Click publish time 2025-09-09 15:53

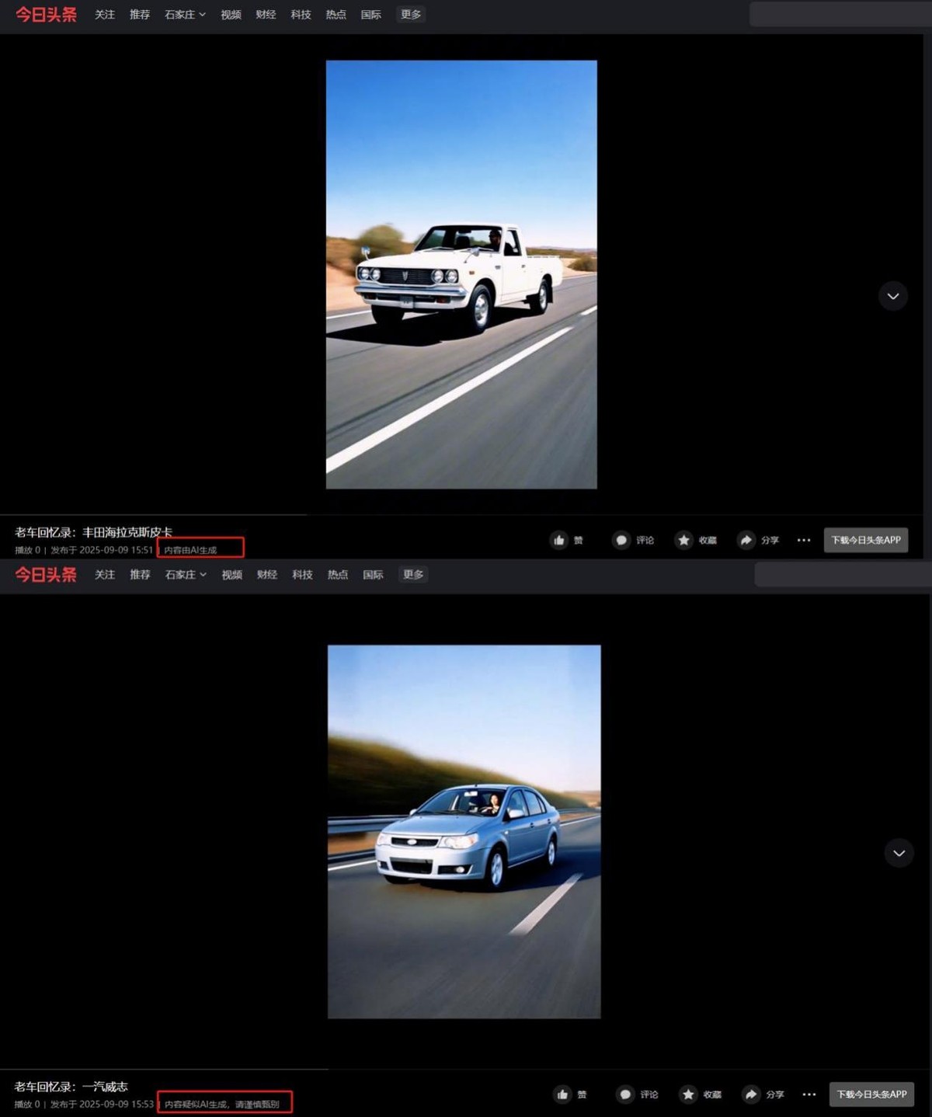point(116,1104)
